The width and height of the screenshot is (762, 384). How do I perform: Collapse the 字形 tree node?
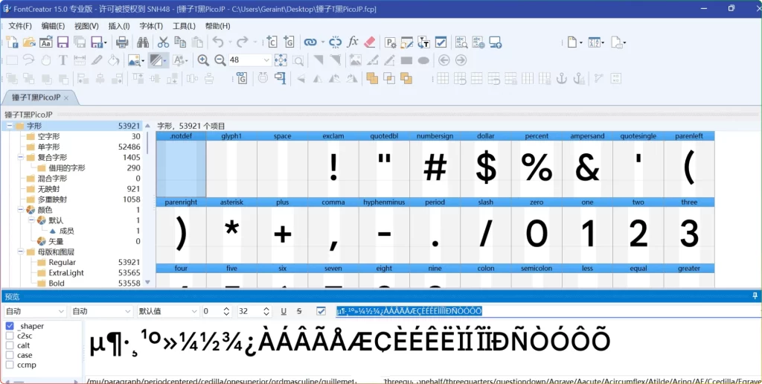(10, 127)
